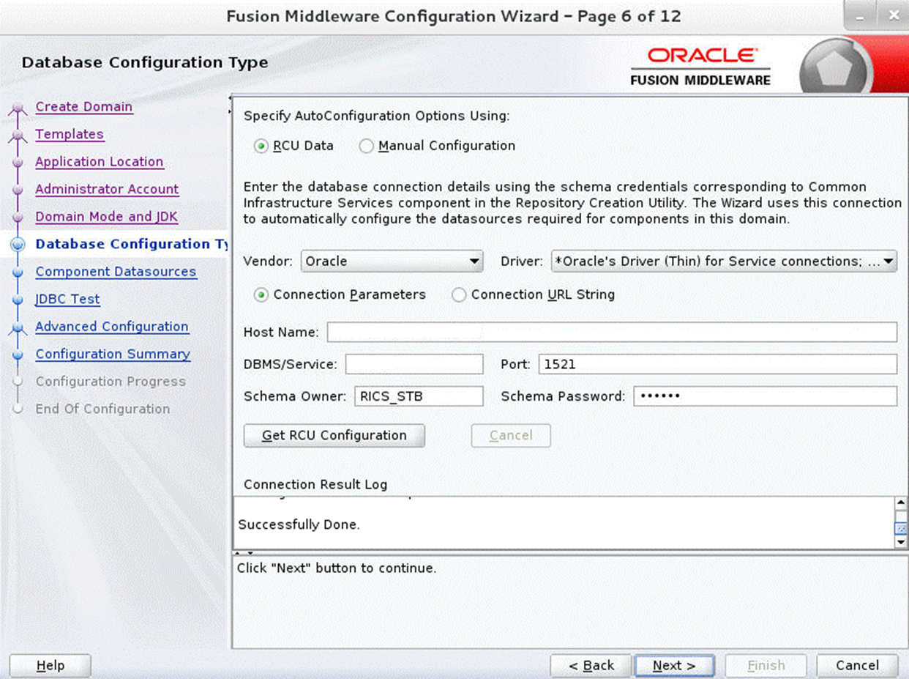Enable the Connection URL String option

[x=459, y=294]
